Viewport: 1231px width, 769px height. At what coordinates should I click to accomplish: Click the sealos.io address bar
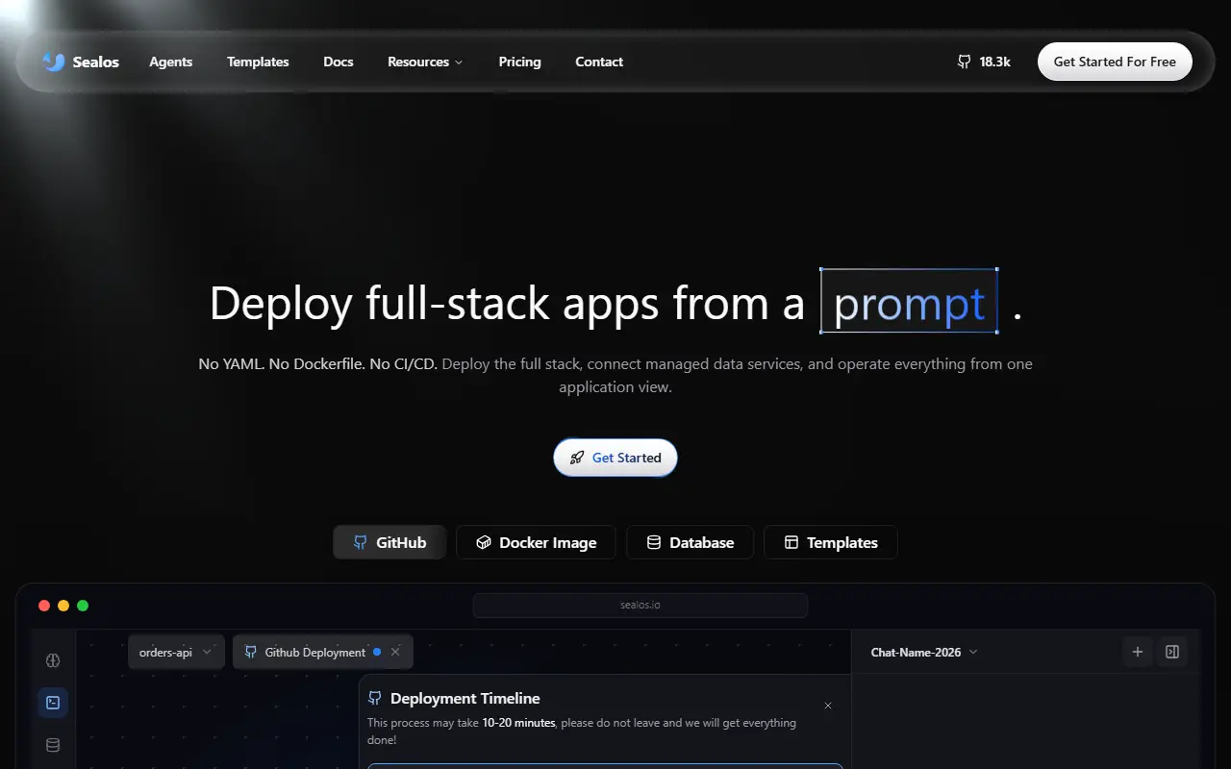[641, 606]
